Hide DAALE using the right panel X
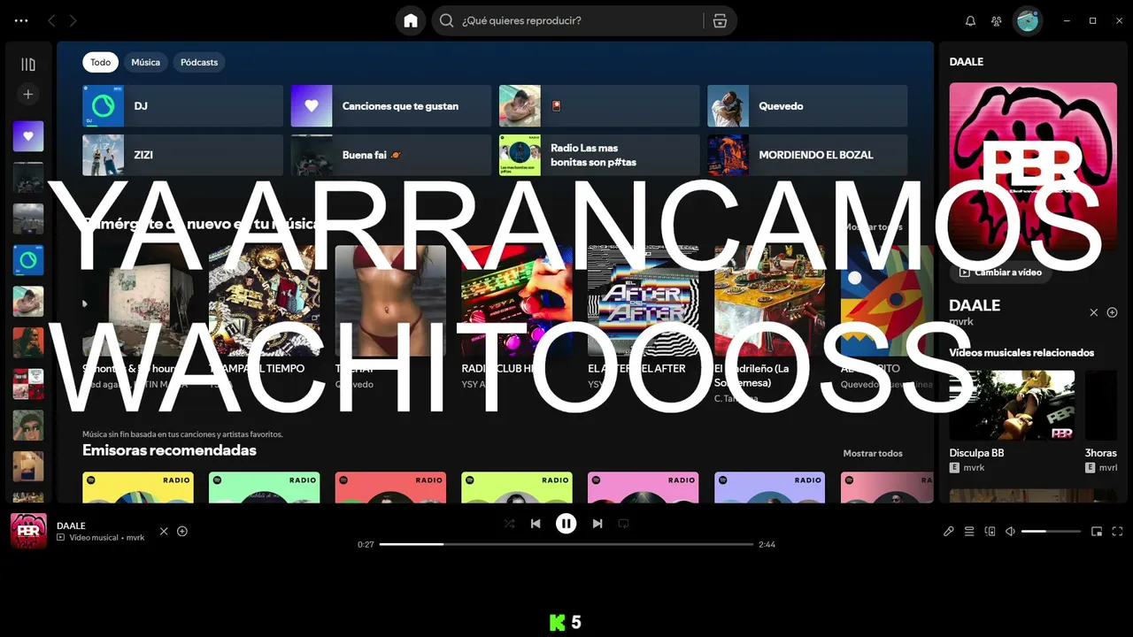The image size is (1133, 637). click(1094, 312)
